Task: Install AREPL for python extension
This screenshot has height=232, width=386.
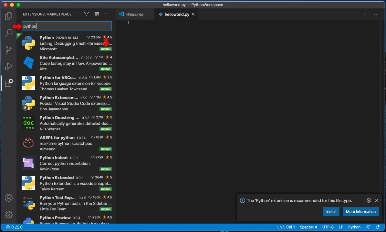Action: pyautogui.click(x=106, y=149)
